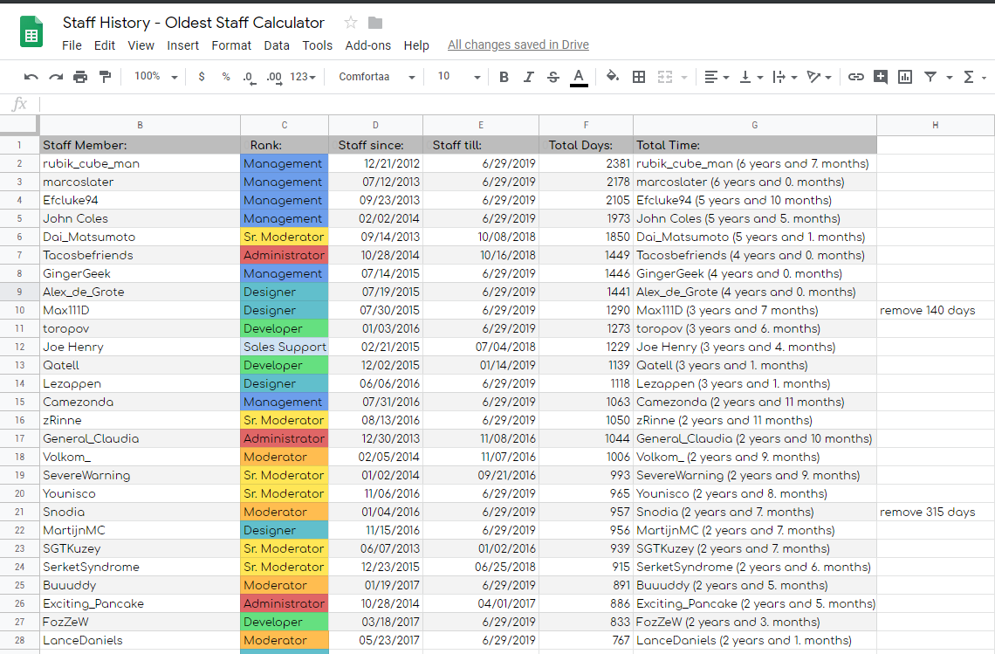Open the Tools menu

click(x=318, y=45)
